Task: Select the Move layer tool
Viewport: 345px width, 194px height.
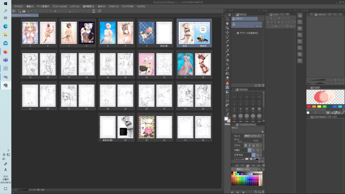Action: [227, 32]
